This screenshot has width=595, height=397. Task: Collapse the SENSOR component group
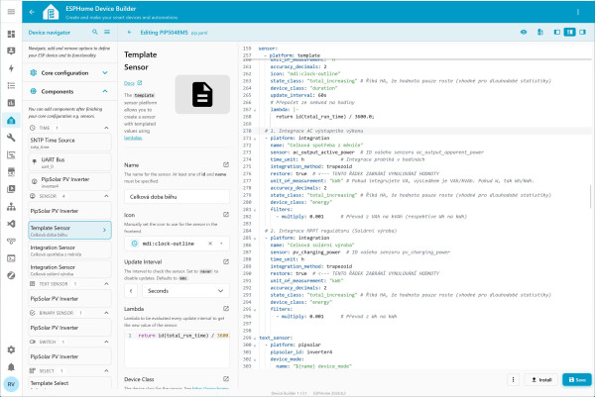pos(106,196)
